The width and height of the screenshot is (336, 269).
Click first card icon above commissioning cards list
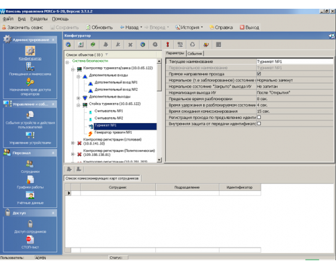tap(69, 169)
